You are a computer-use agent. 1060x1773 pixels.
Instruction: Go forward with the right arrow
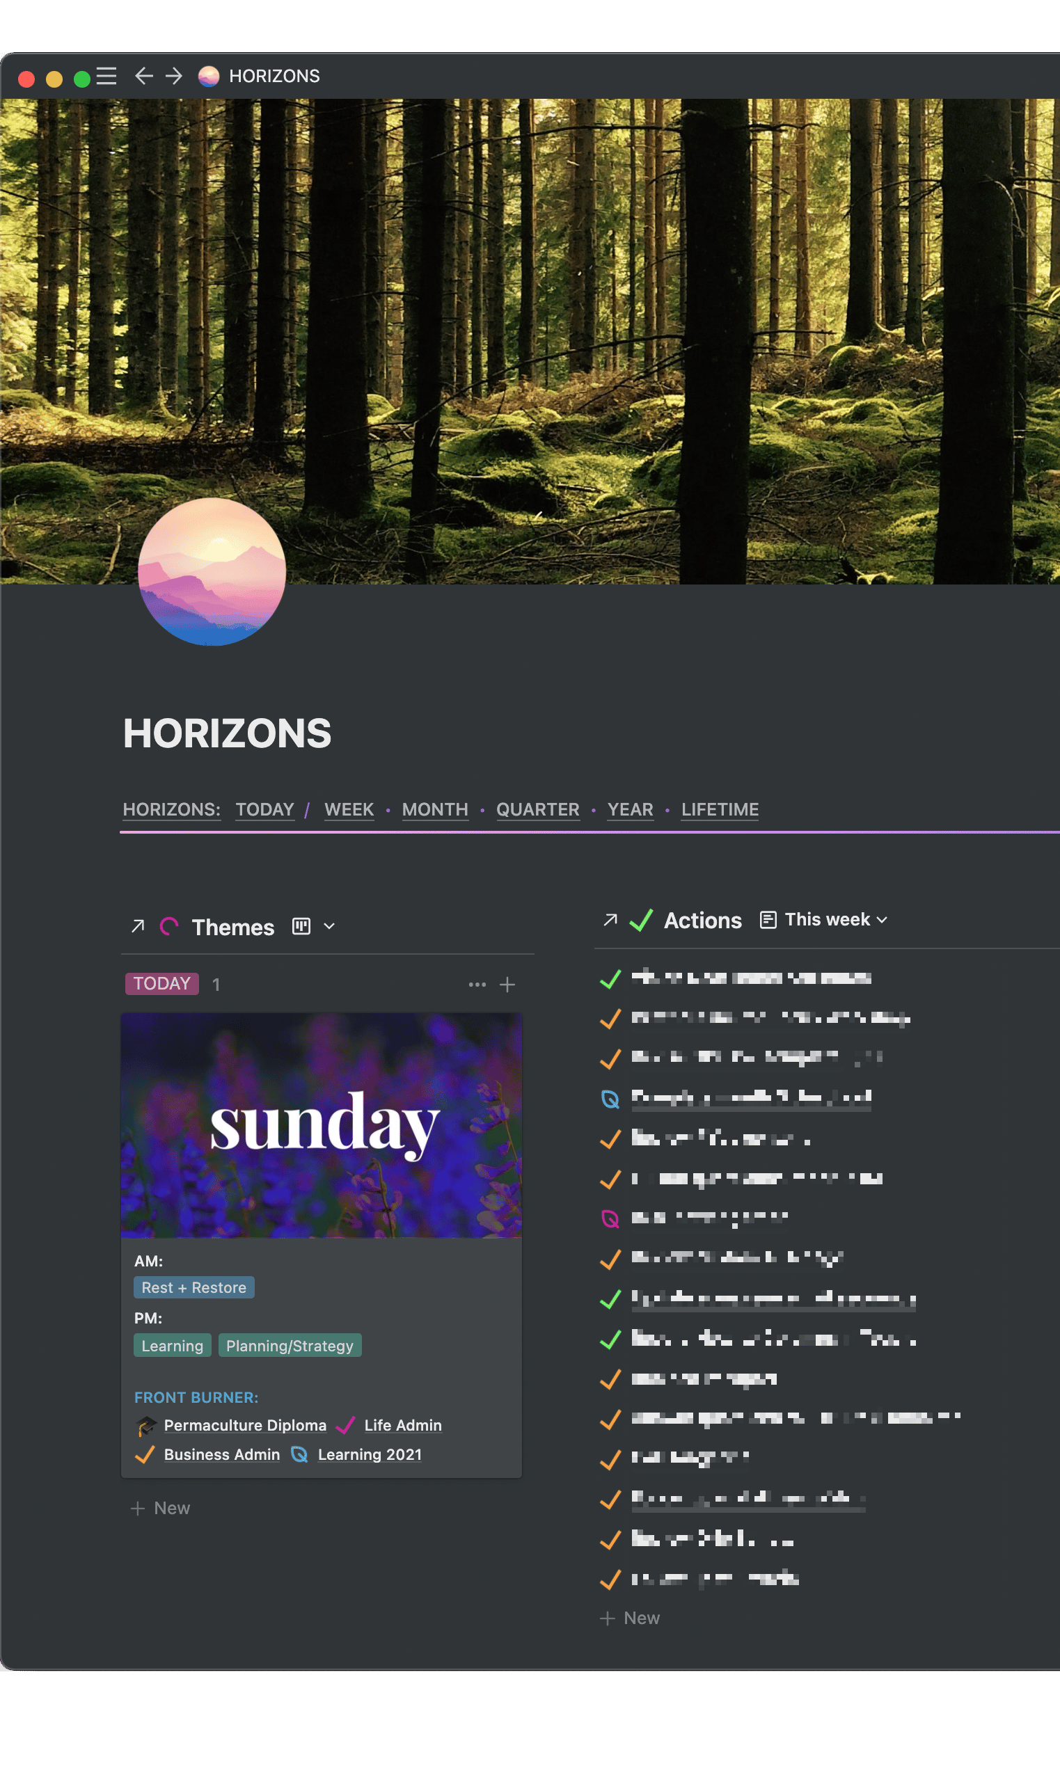(173, 76)
